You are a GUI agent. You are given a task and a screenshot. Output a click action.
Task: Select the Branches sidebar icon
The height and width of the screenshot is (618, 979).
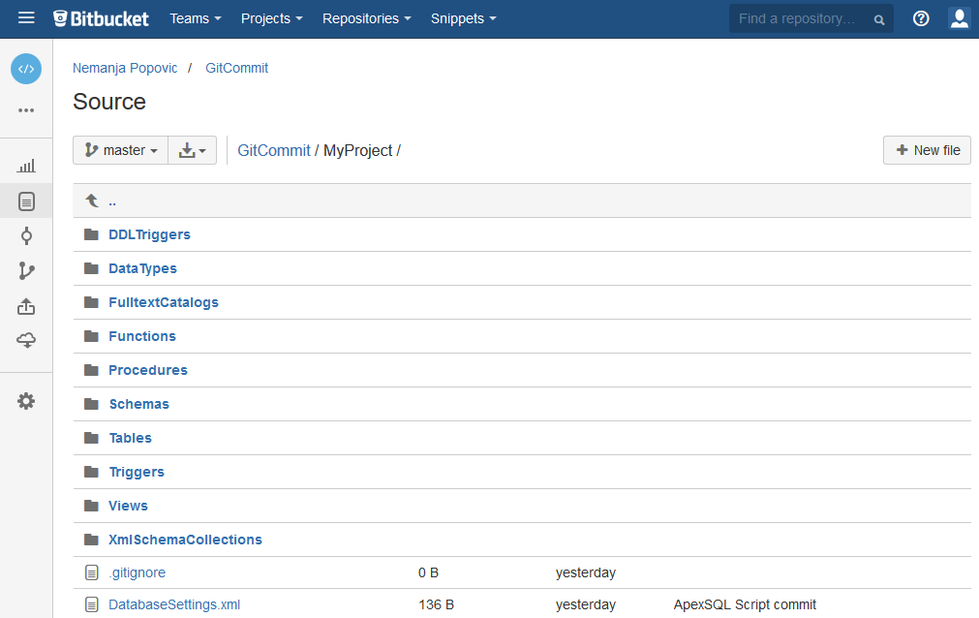click(26, 270)
